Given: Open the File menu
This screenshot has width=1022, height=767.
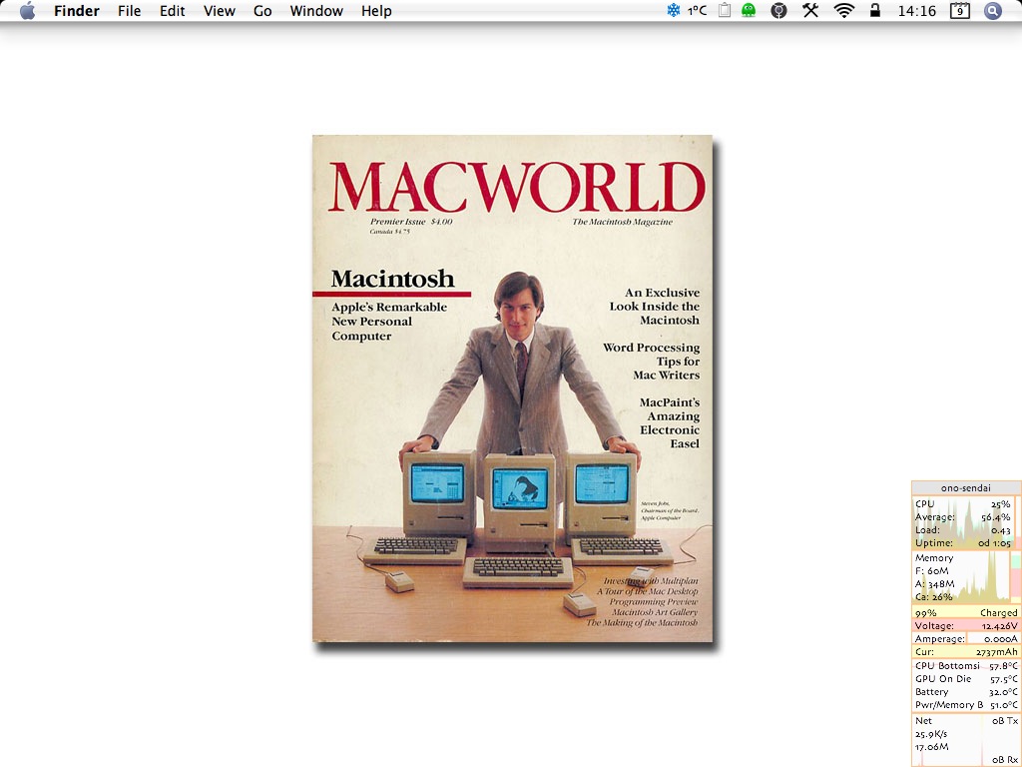Looking at the screenshot, I should (129, 11).
